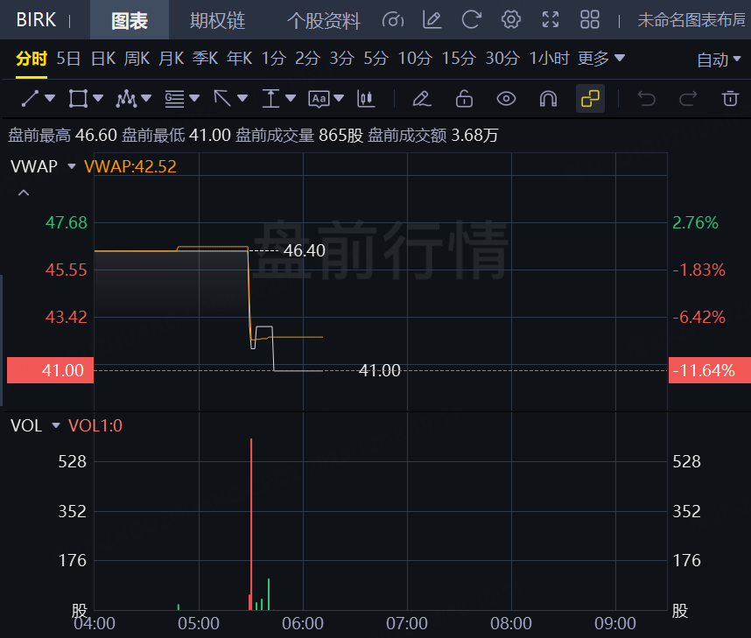Image resolution: width=751 pixels, height=638 pixels.
Task: Select the trend line drawing tool
Action: tap(32, 98)
